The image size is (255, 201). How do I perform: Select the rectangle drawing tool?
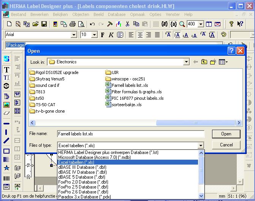click(6, 151)
